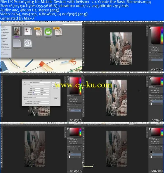This screenshot has height=173, width=164.
Task: Toggle black top layer visibility in frame 00:05:16
Action: click(x=68, y=152)
